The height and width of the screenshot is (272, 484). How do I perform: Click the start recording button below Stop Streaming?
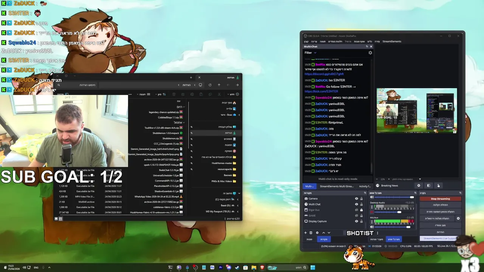click(x=441, y=205)
